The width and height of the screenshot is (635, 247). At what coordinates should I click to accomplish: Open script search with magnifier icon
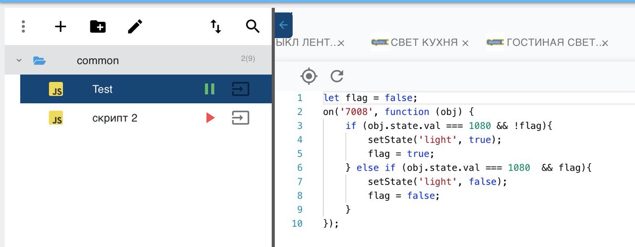253,26
